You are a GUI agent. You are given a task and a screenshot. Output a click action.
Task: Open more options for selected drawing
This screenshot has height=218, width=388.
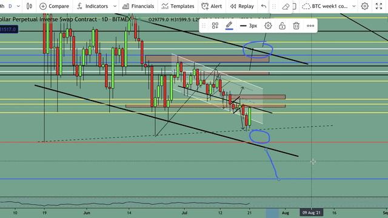pyautogui.click(x=310, y=25)
